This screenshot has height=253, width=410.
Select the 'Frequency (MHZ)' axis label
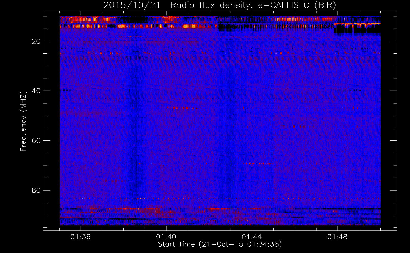[23, 121]
